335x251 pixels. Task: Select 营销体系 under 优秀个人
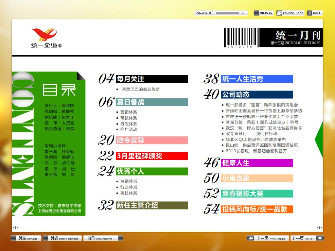coord(129,181)
